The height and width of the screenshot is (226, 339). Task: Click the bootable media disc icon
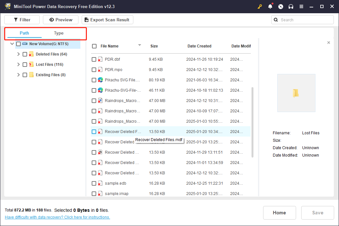pos(281,6)
